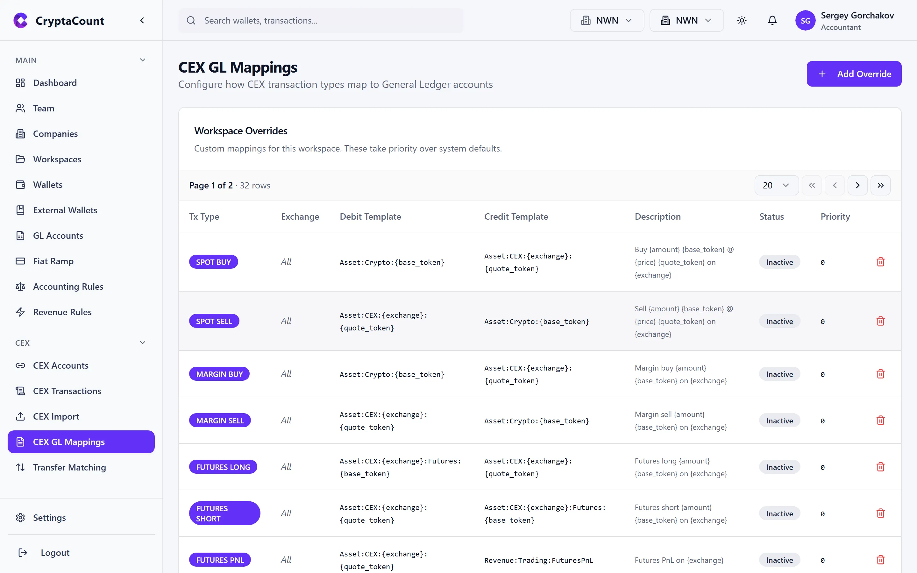Screen dimensions: 917x573
Task: Click the Revenue Rules lightning icon
Action: pyautogui.click(x=20, y=312)
